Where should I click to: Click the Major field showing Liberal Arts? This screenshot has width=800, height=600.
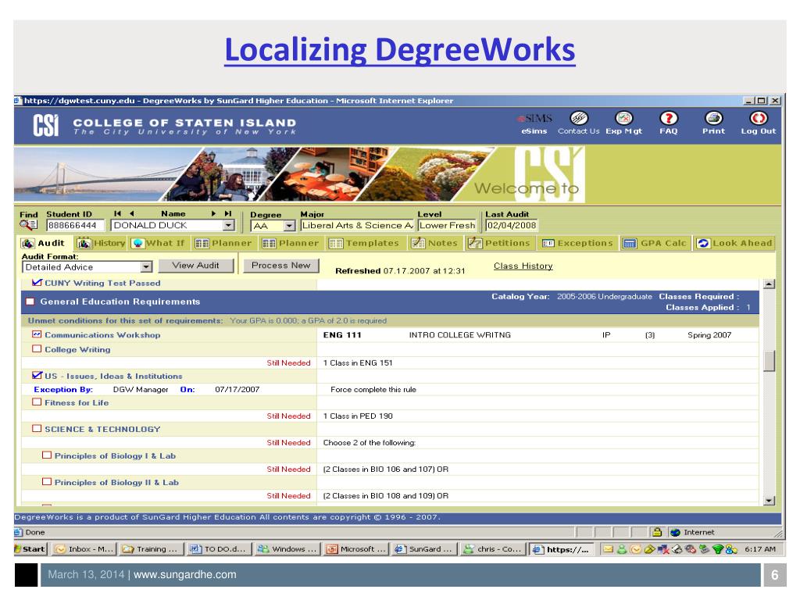click(x=357, y=225)
